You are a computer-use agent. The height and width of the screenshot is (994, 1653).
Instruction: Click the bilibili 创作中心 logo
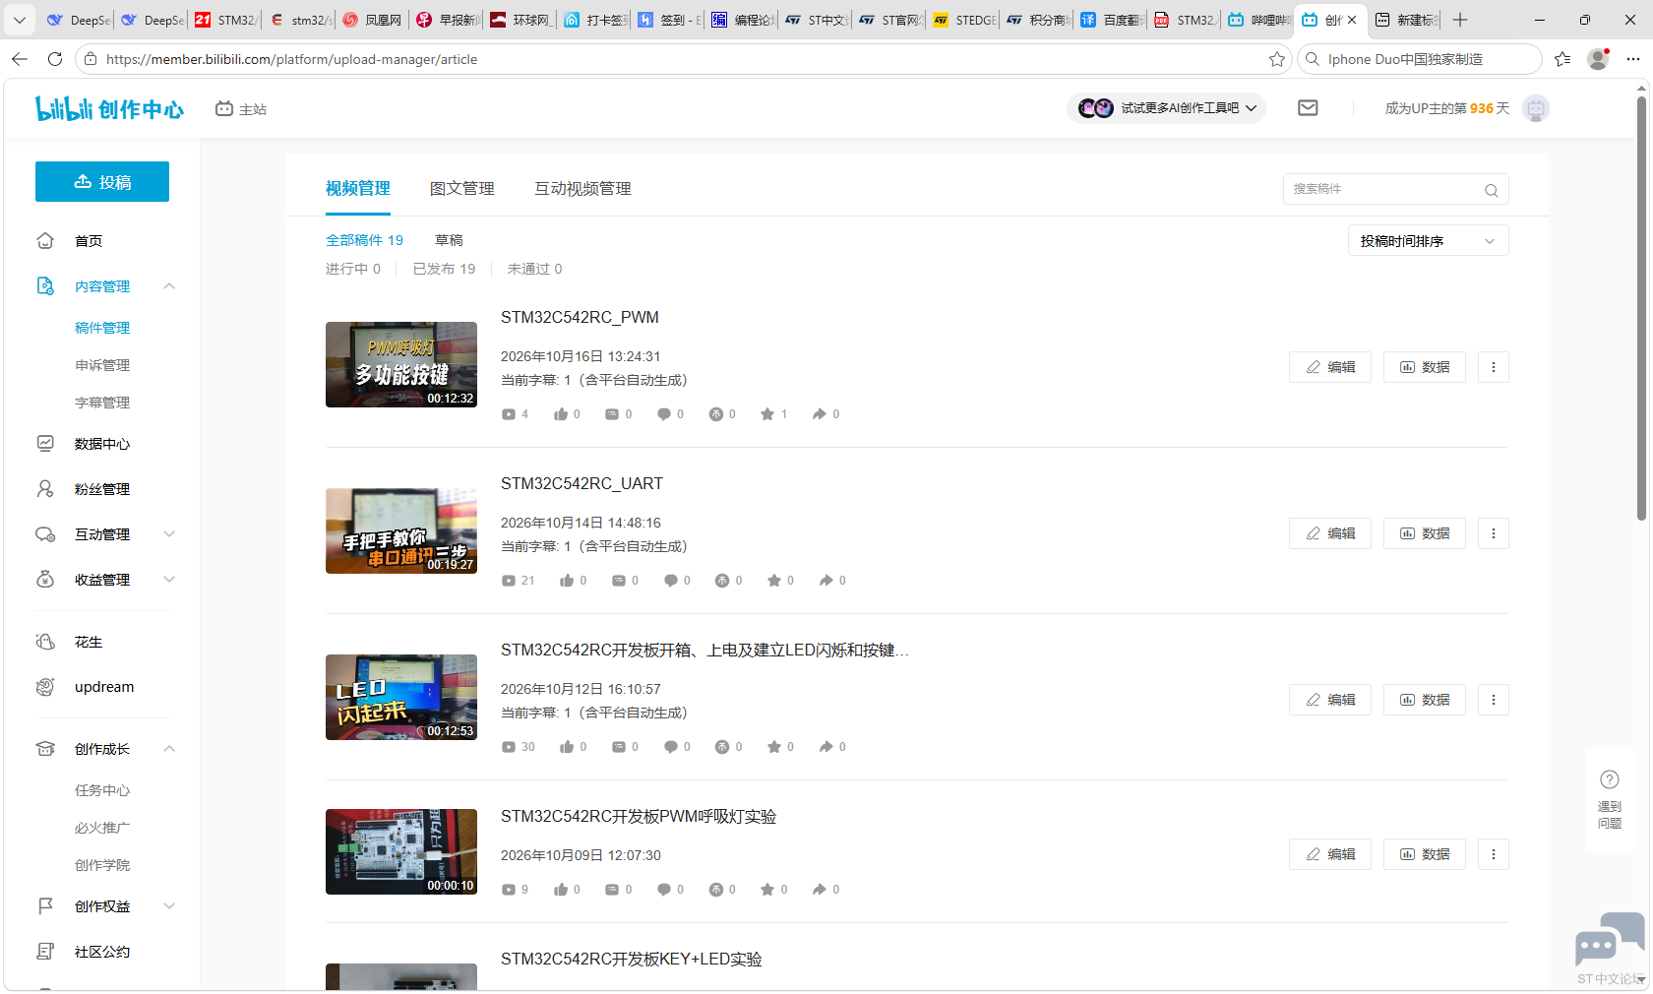(109, 108)
